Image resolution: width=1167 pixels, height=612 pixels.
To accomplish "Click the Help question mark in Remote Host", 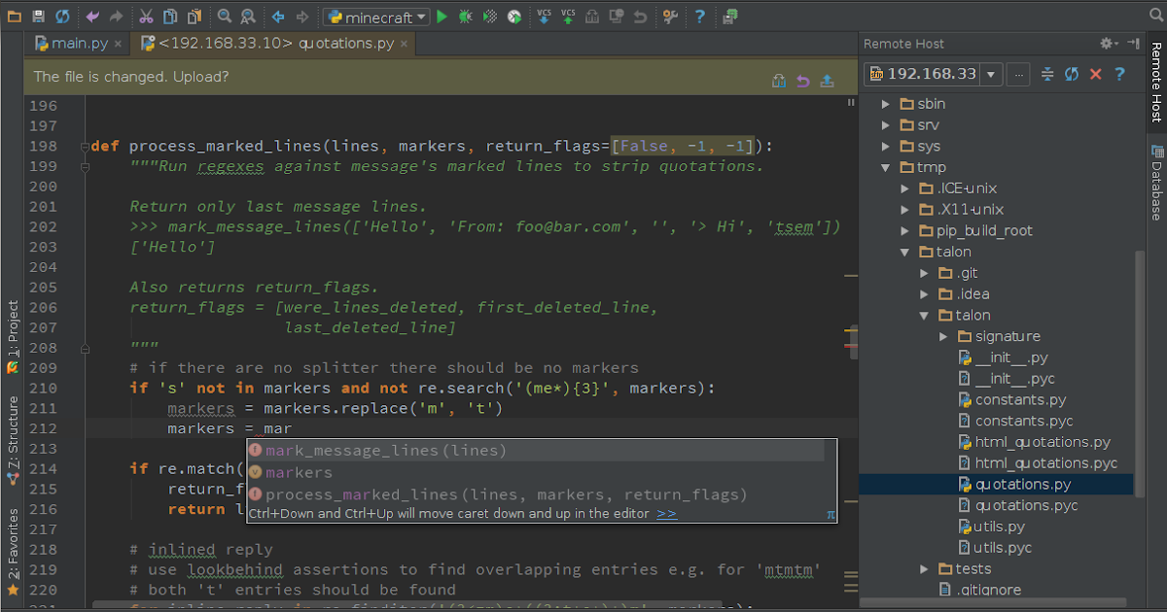I will (x=1118, y=74).
